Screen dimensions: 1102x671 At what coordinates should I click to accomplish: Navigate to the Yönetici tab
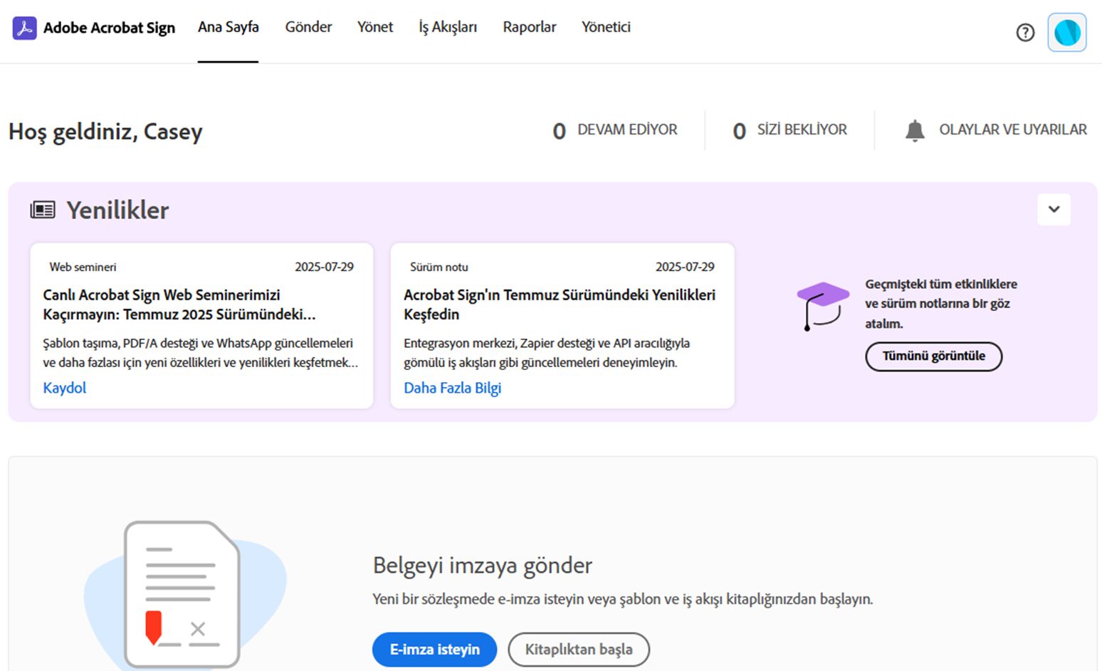606,27
